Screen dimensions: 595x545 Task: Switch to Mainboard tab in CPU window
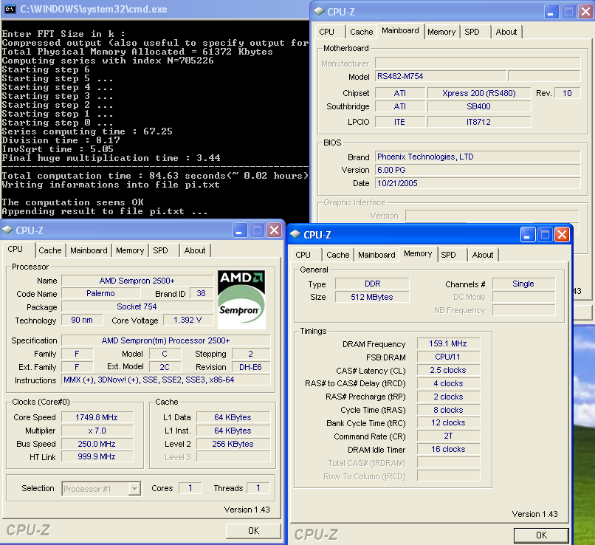(x=89, y=250)
